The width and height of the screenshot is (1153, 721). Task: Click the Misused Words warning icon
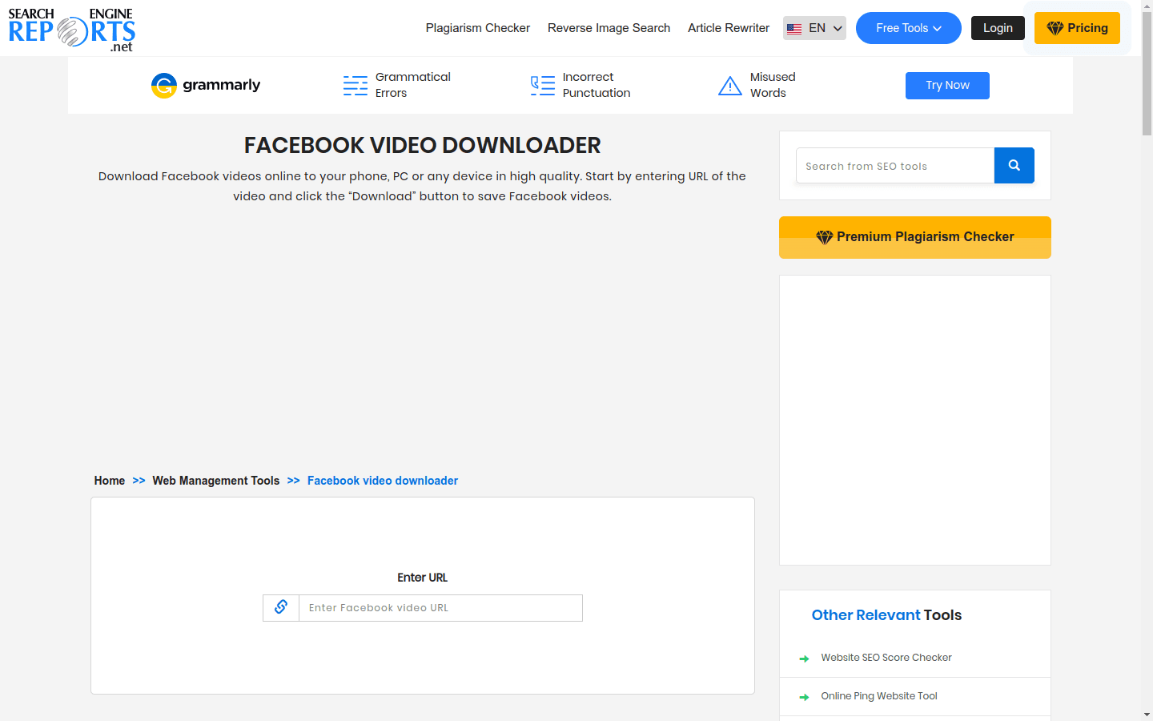(730, 85)
